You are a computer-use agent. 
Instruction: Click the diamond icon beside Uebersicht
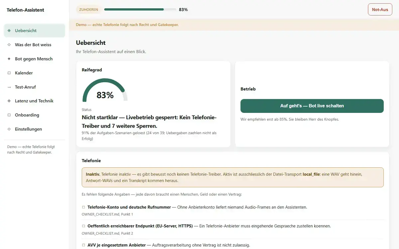pos(9,31)
